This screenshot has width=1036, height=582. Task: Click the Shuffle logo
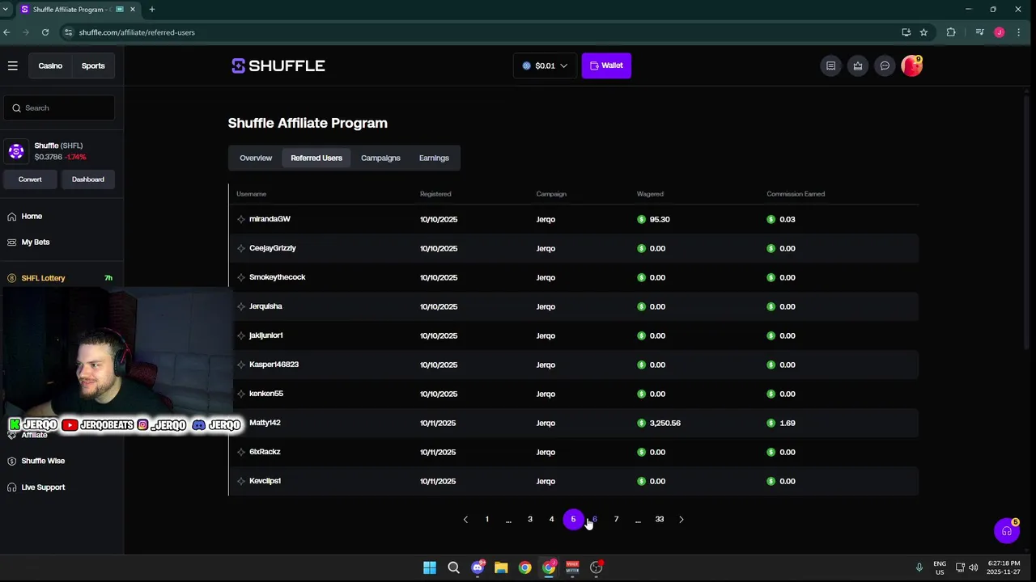(x=278, y=65)
